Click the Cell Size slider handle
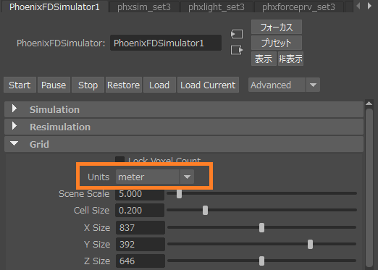 [205, 210]
